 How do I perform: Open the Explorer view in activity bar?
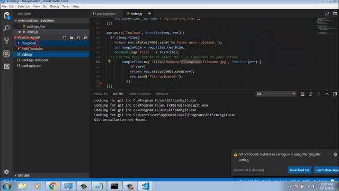(x=6, y=15)
